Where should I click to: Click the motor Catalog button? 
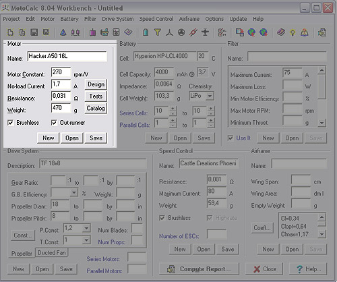[x=96, y=108]
